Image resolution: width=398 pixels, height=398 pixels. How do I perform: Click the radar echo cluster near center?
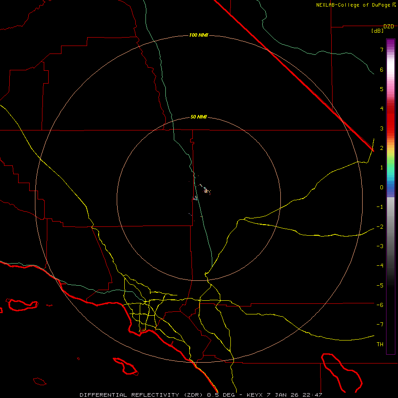(206, 190)
